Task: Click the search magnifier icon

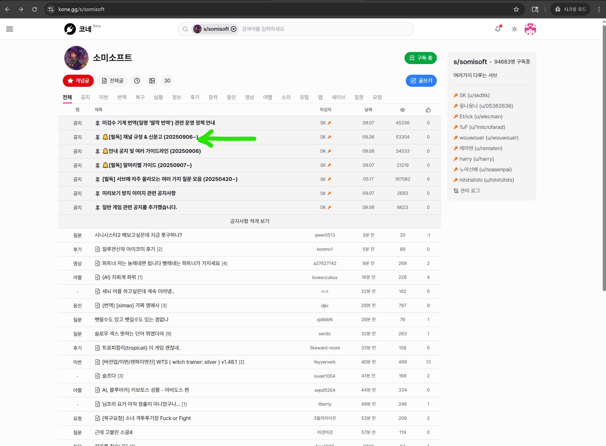Action: tap(185, 29)
